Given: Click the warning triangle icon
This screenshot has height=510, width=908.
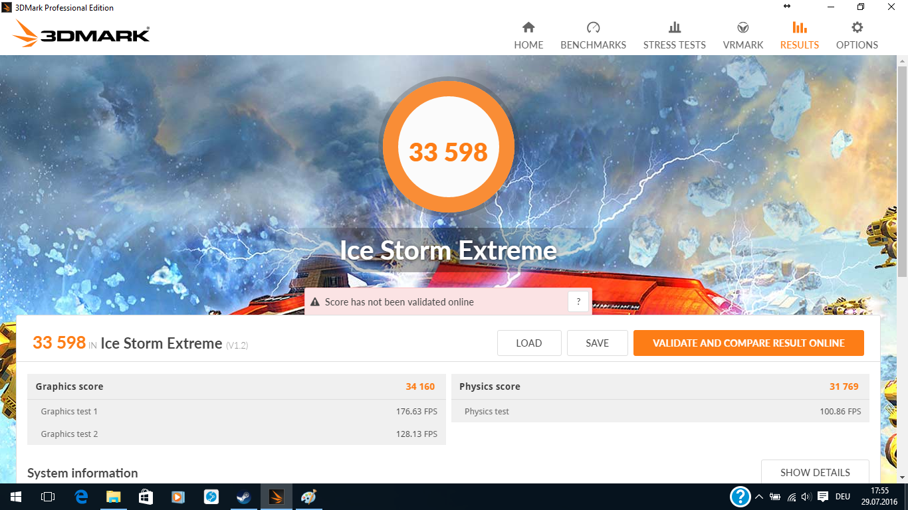Looking at the screenshot, I should coord(315,302).
